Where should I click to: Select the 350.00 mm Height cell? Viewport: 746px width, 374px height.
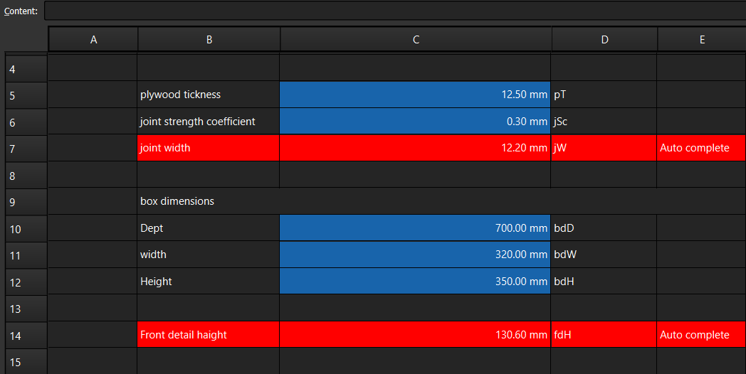[415, 282]
